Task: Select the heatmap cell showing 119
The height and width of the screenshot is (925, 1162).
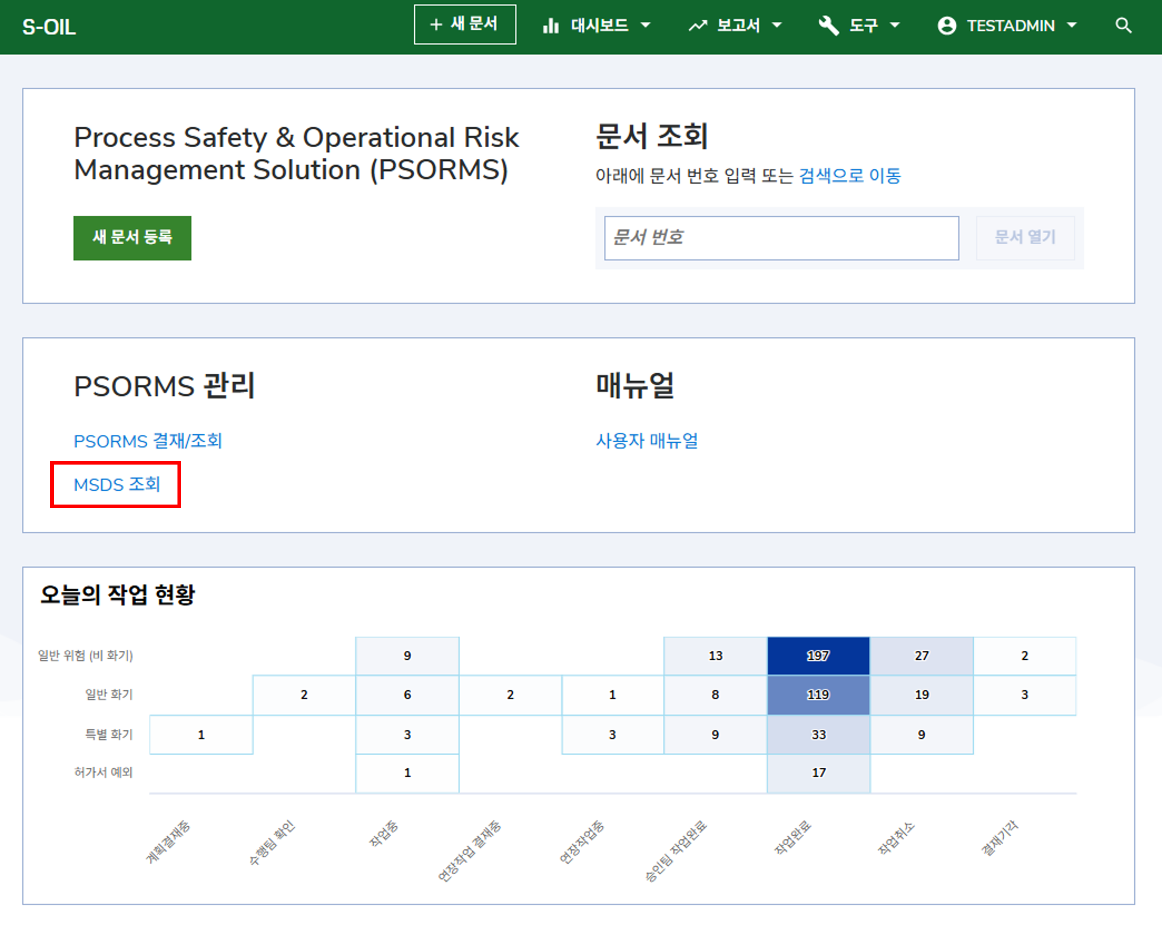Action: (818, 695)
